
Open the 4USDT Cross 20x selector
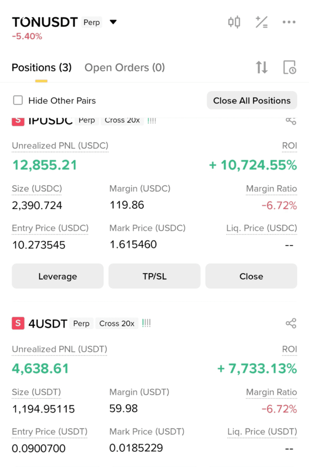click(x=117, y=324)
